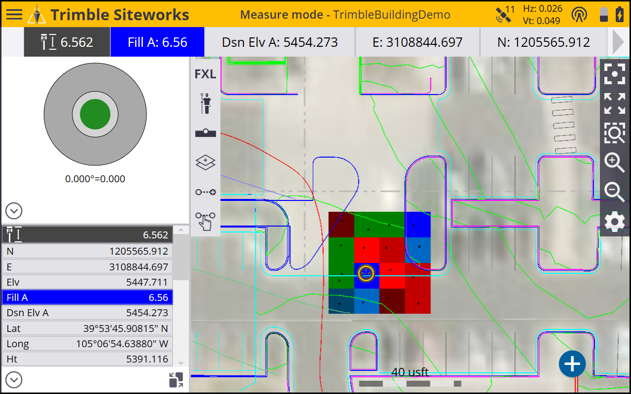Click the Vt: 0.049 precision readout
The image size is (631, 394).
[x=543, y=21]
